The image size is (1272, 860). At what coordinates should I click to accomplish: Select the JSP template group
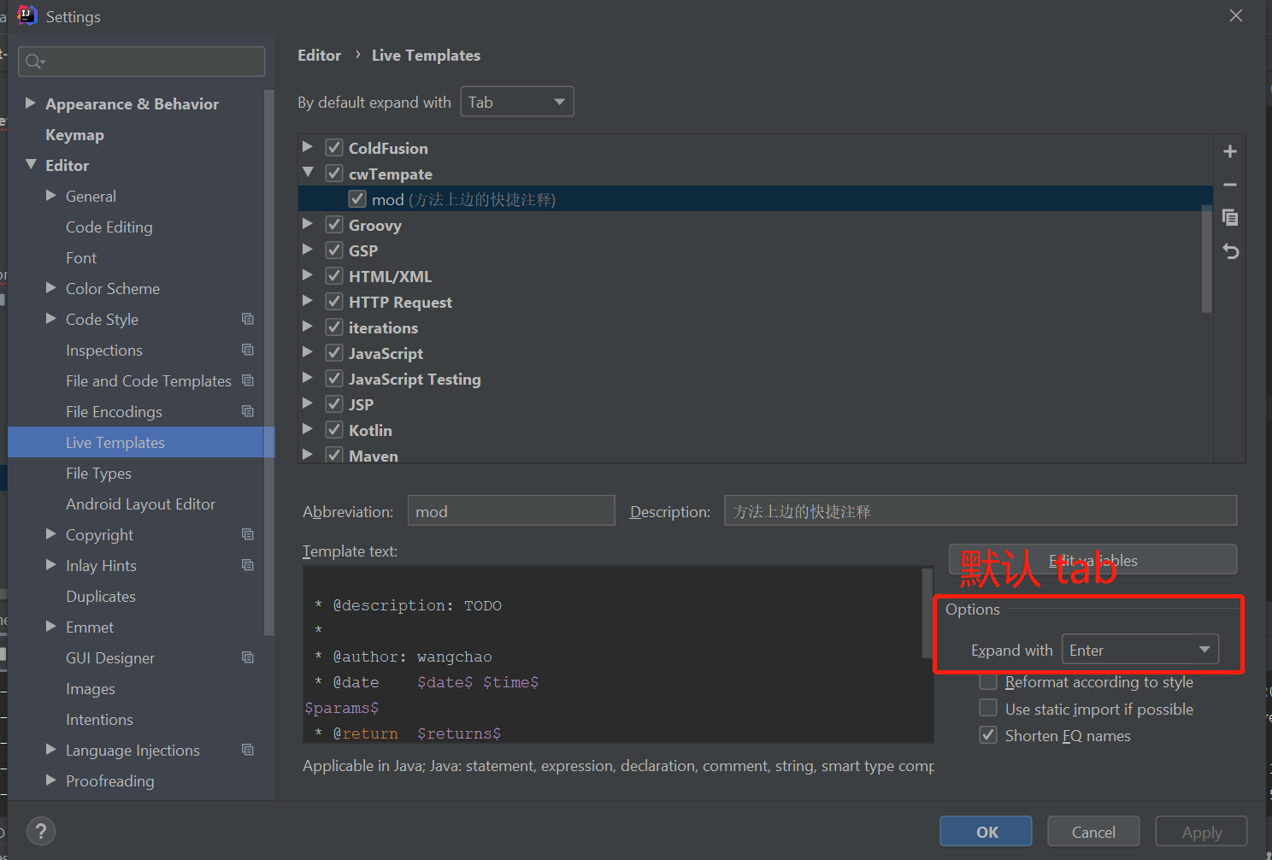[361, 404]
